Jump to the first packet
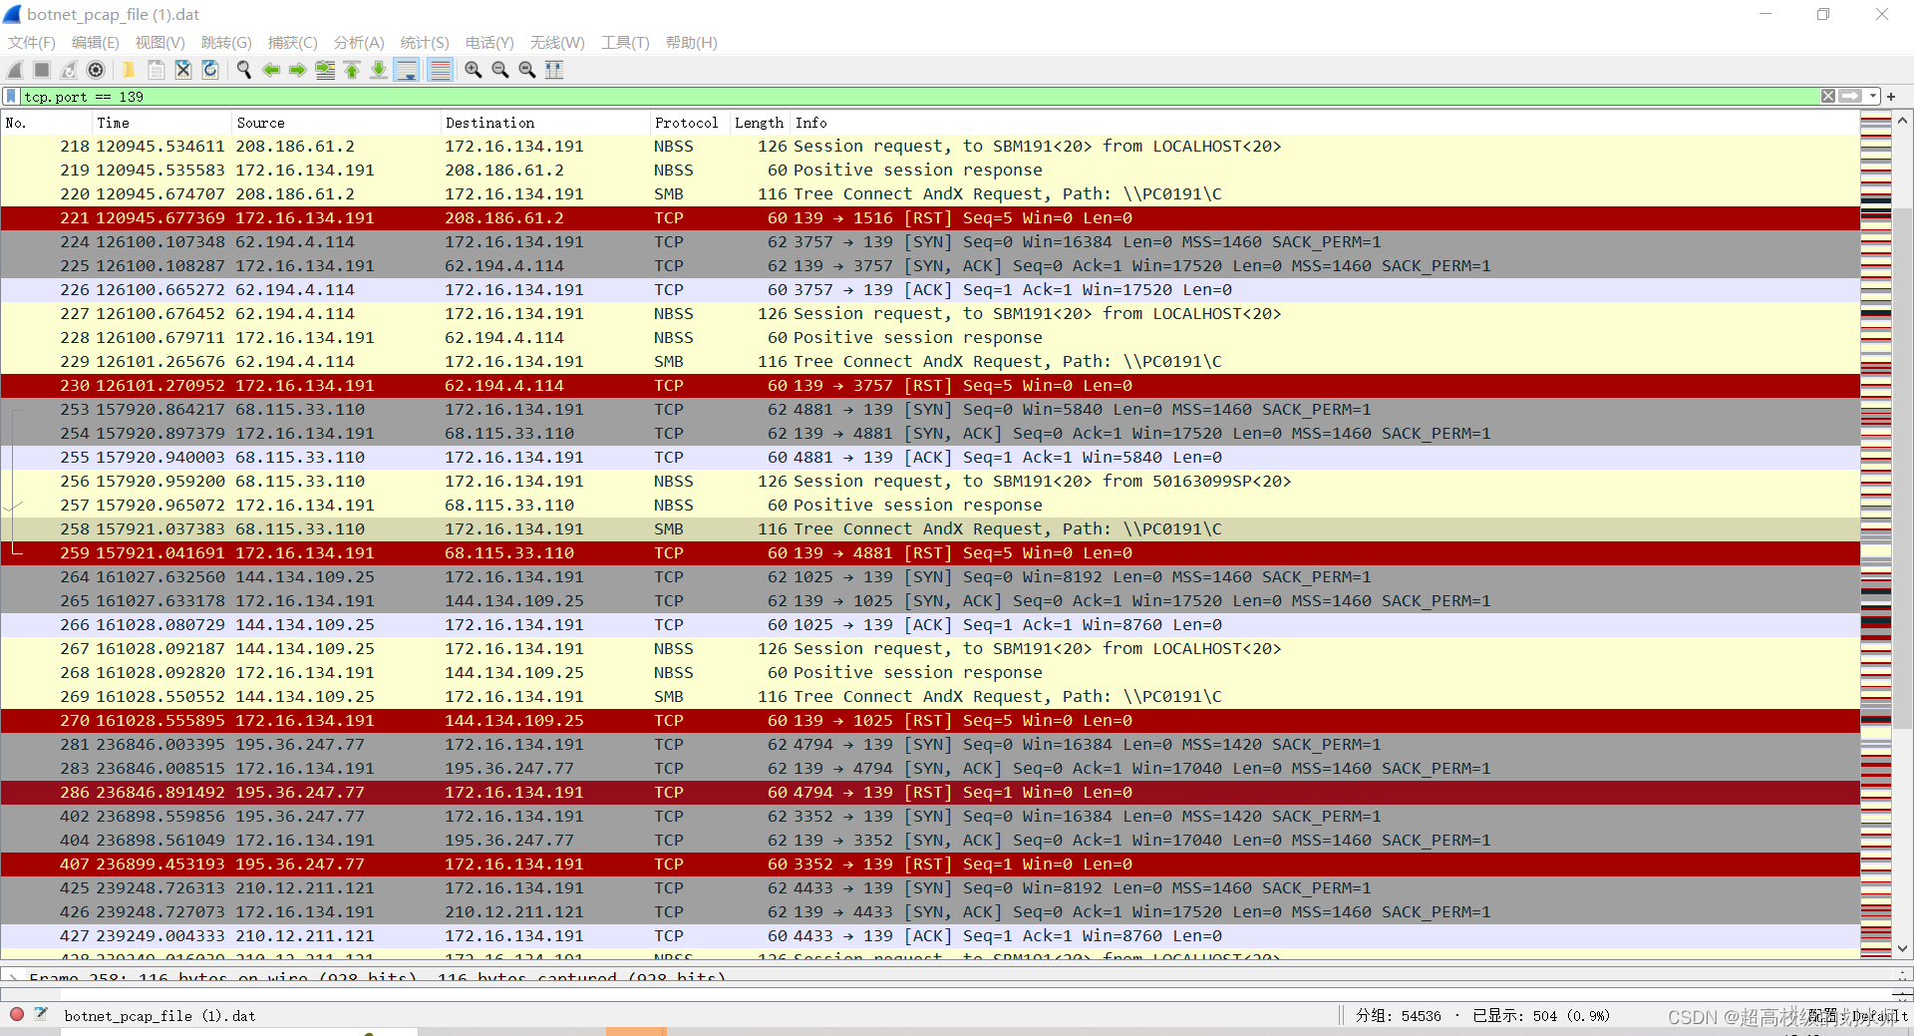Screen dimensions: 1914x1036 pyautogui.click(x=352, y=70)
